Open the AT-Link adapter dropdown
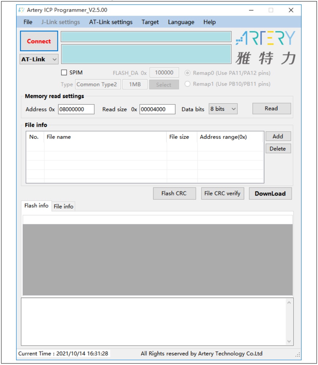 click(x=39, y=59)
